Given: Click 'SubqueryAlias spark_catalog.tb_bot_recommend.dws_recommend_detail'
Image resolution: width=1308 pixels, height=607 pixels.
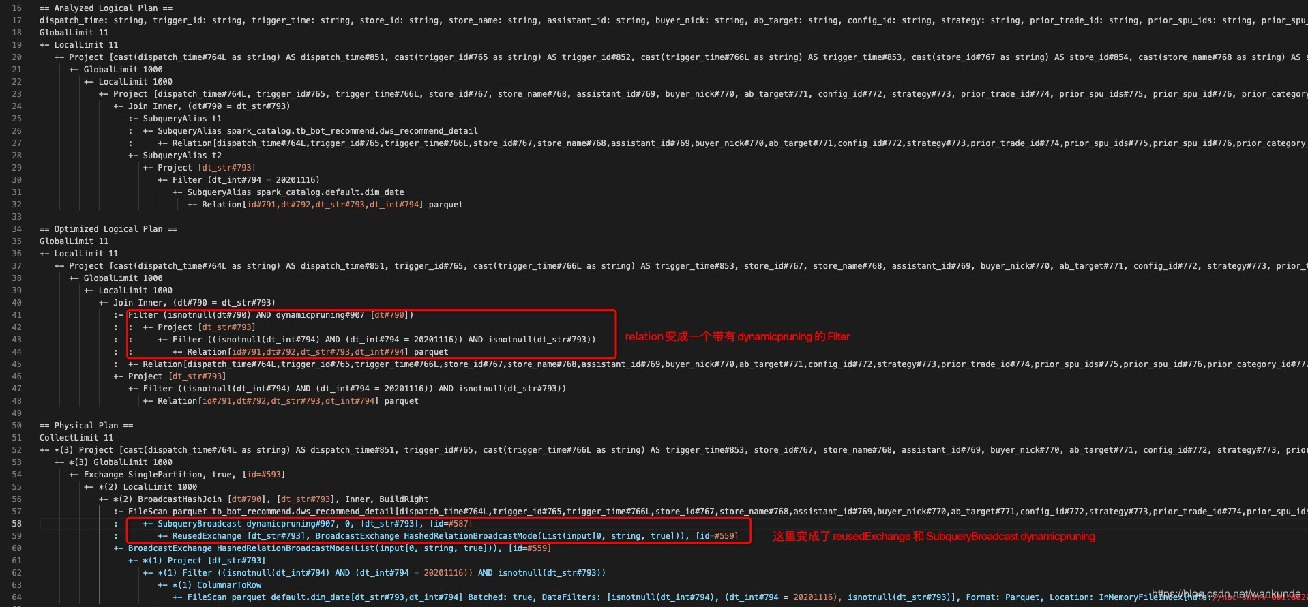Looking at the screenshot, I should pyautogui.click(x=318, y=131).
